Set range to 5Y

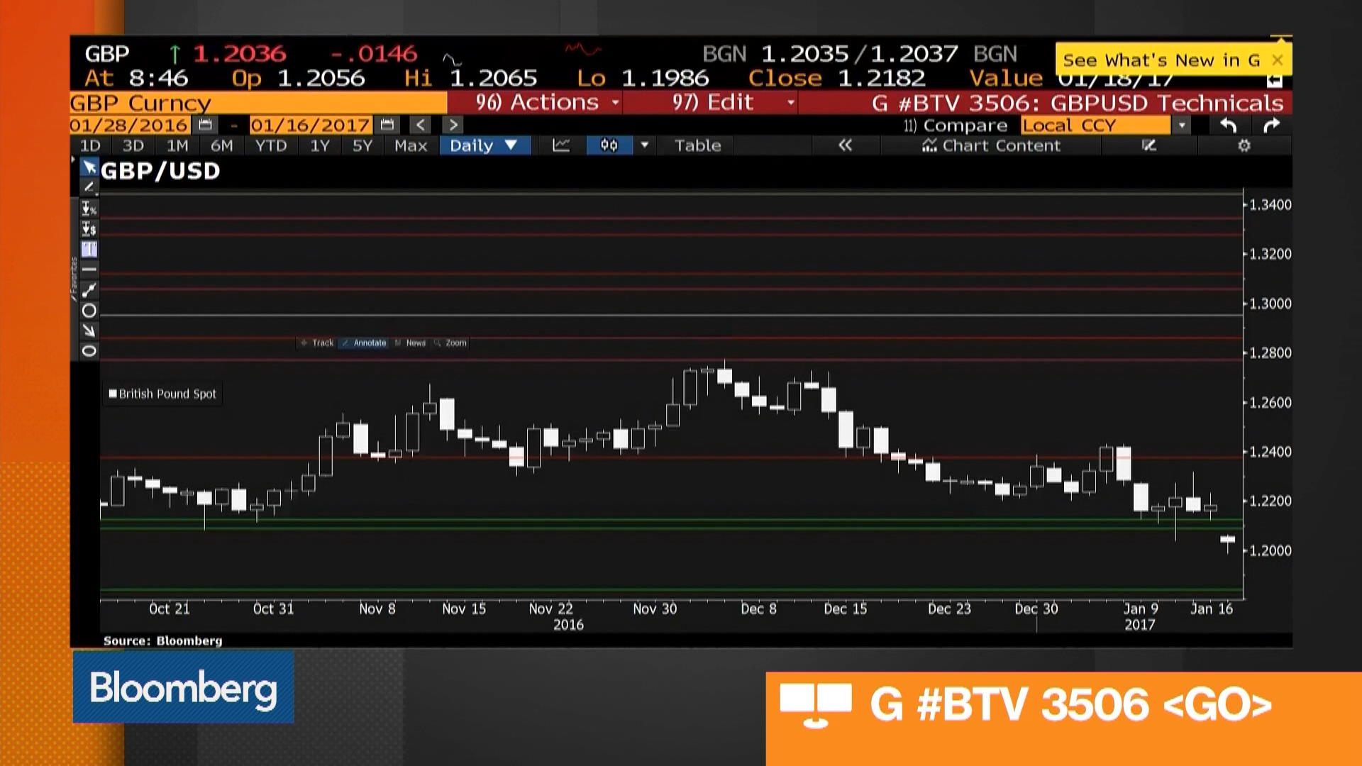tap(362, 145)
